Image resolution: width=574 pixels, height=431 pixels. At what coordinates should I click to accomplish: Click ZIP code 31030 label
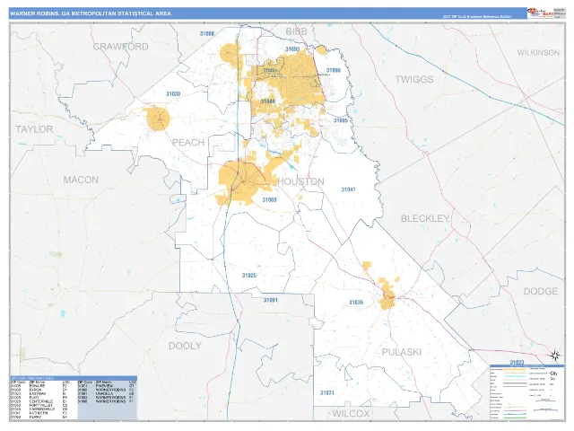173,93
